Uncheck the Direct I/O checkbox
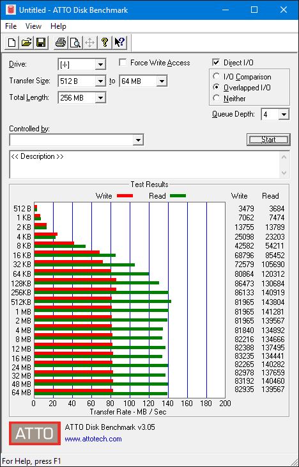299x467 pixels. click(x=216, y=63)
